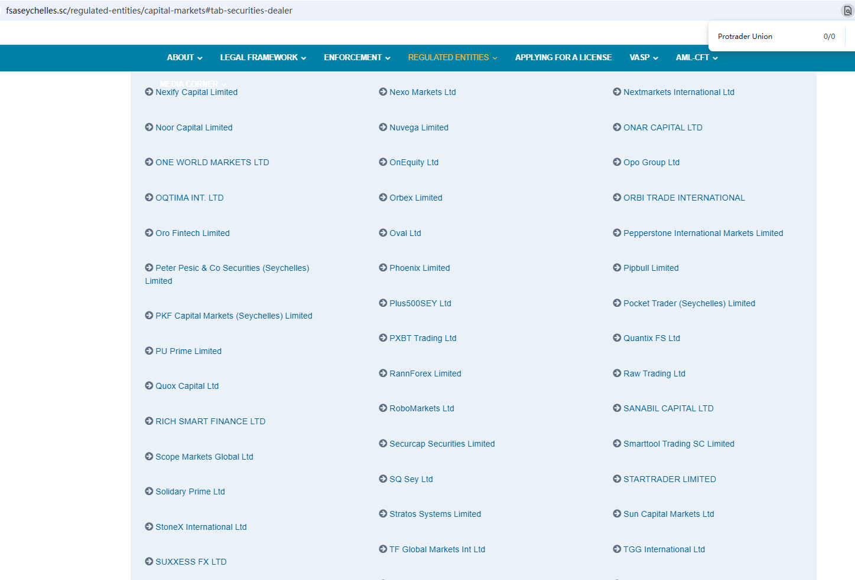Click the arrow icon beside Plus500SEY Ltd
This screenshot has height=580, width=855.
[383, 303]
